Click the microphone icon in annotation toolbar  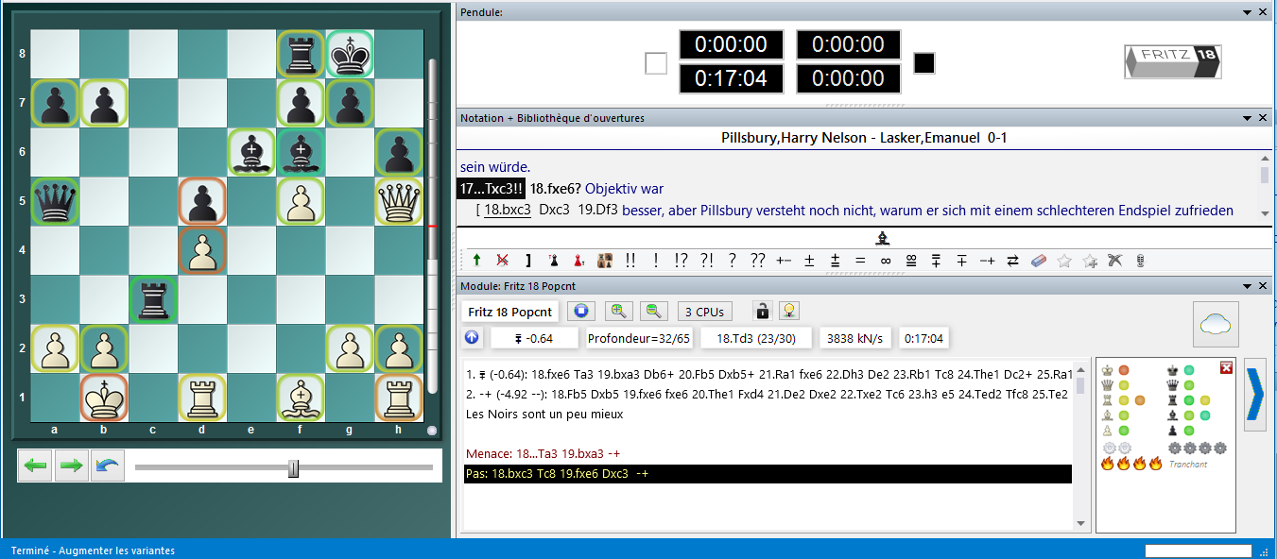pos(1140,260)
